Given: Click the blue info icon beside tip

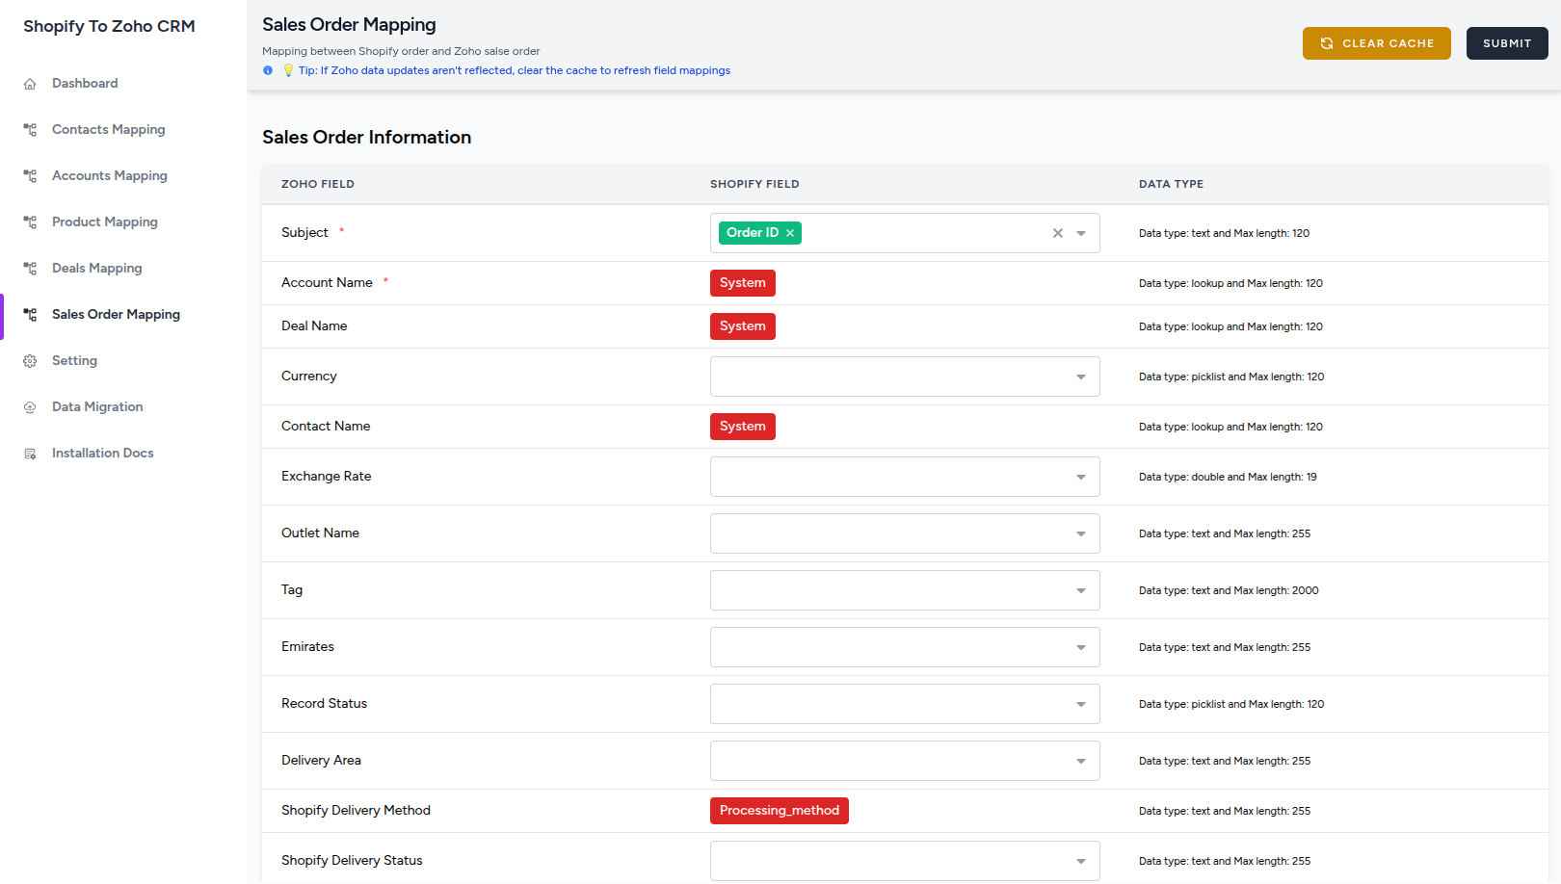Looking at the screenshot, I should 268,70.
